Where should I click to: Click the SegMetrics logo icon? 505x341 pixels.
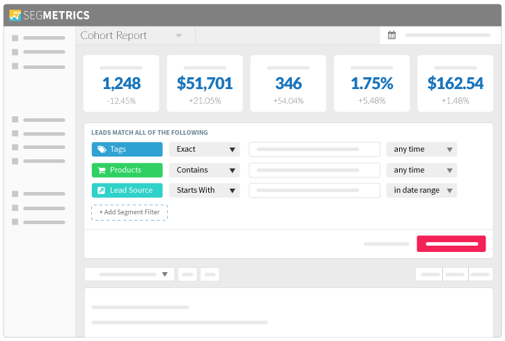15,15
